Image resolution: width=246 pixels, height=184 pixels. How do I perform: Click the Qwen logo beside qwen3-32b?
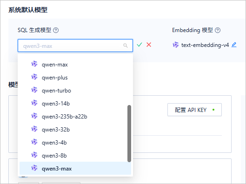coord(34,129)
